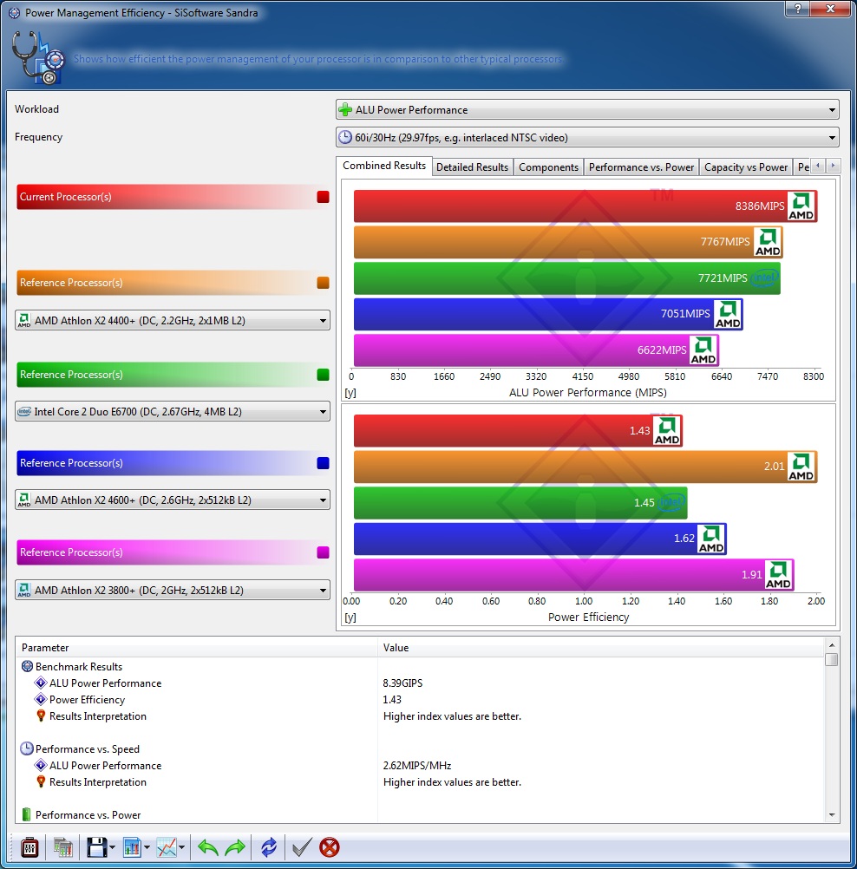Click the blue Reference Processor color swatch
Screen dimensions: 857x869
324,463
